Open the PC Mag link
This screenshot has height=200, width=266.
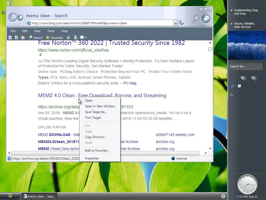click(x=130, y=83)
